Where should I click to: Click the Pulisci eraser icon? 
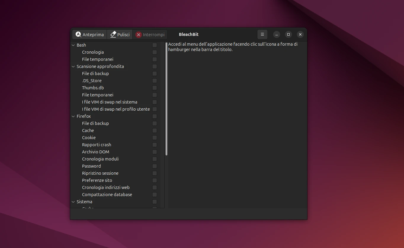click(113, 34)
